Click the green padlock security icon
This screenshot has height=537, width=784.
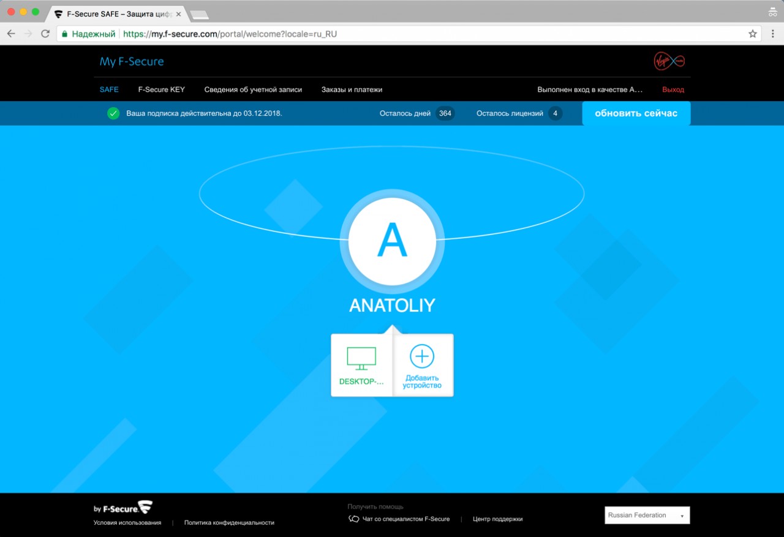(x=64, y=34)
